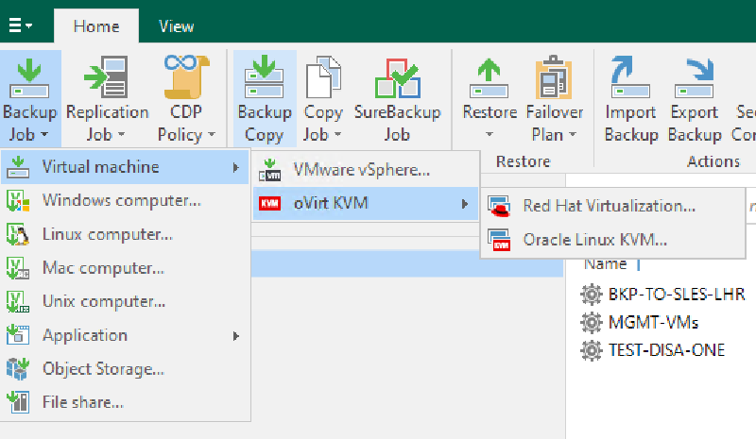Expand the Restore dropdown arrow
This screenshot has width=756, height=439.
point(490,134)
